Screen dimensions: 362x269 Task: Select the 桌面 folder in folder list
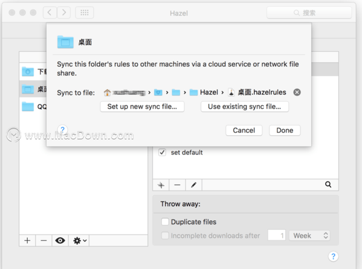(x=33, y=89)
